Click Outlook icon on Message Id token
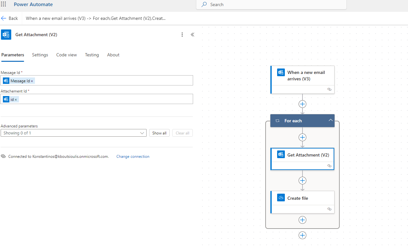This screenshot has height=250, width=408. click(x=6, y=81)
